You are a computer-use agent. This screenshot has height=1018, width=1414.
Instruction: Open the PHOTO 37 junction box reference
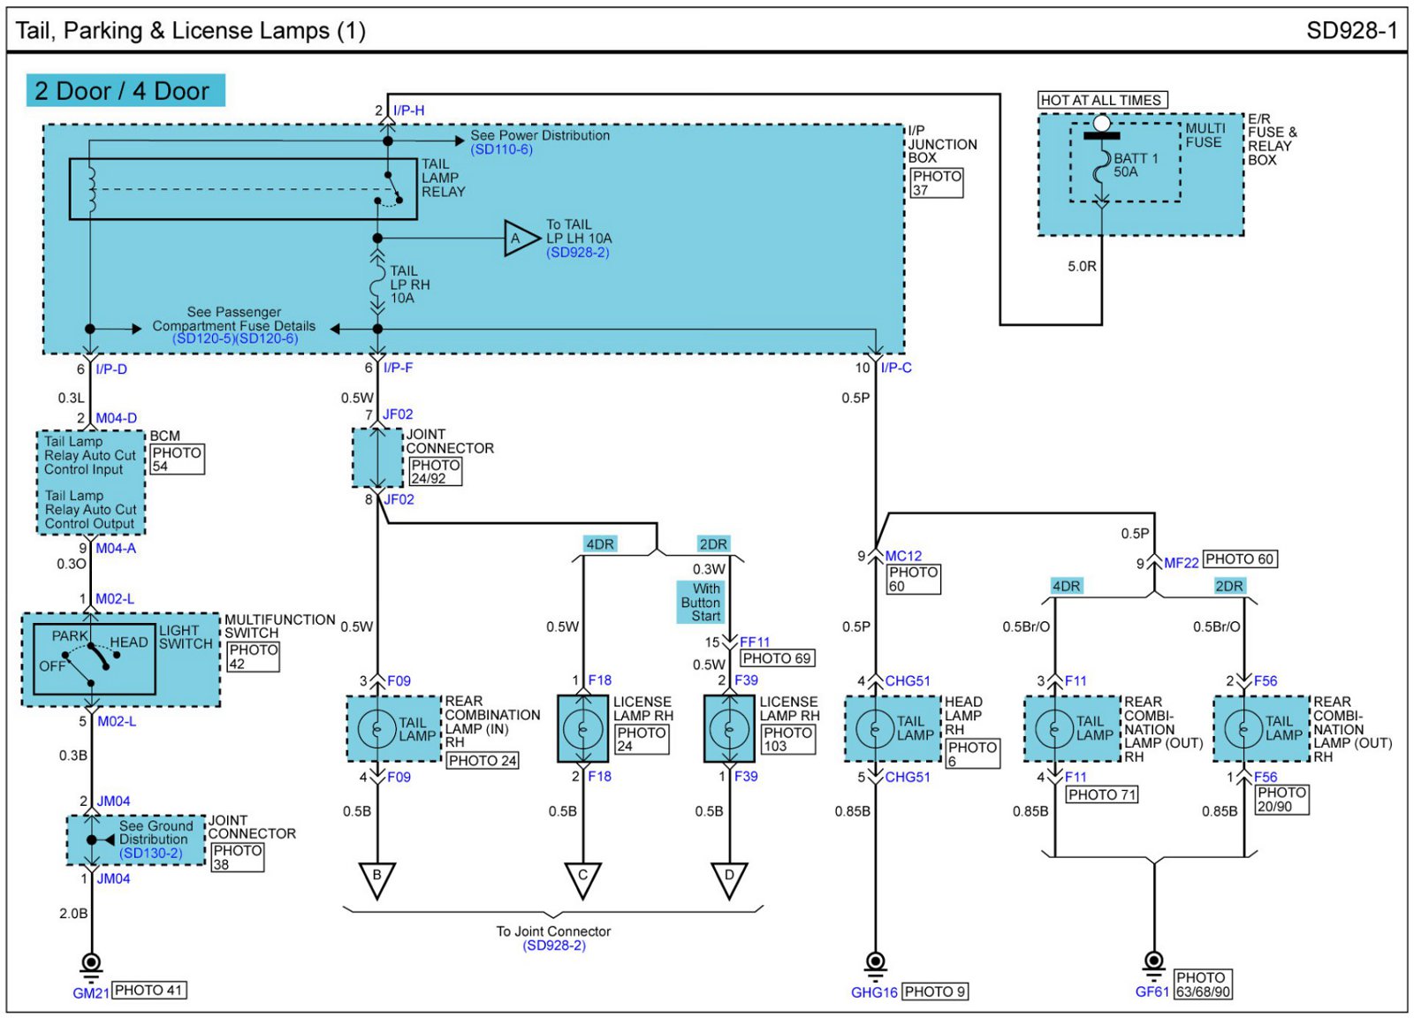tap(936, 183)
